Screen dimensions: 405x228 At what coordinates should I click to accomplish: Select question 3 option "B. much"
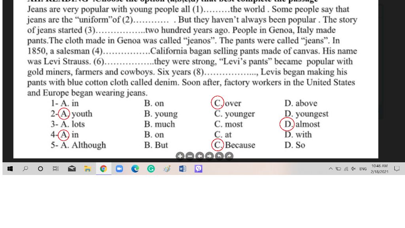(x=160, y=124)
